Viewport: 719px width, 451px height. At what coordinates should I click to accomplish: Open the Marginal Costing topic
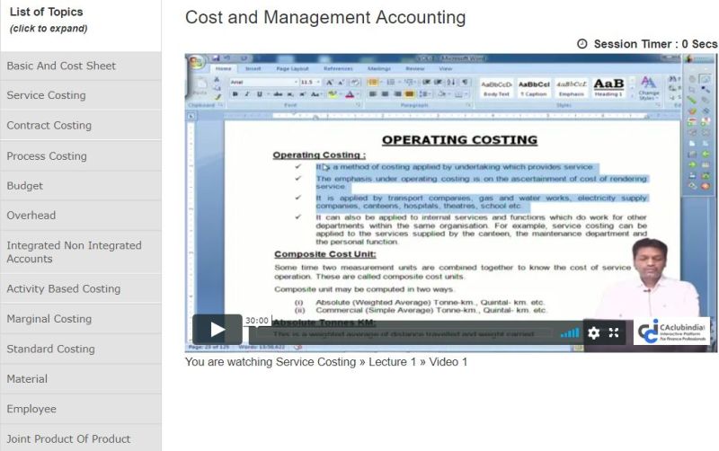[49, 319]
